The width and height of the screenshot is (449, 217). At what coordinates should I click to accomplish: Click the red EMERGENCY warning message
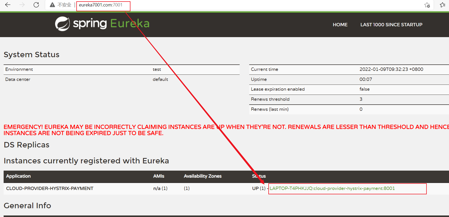tap(226, 130)
